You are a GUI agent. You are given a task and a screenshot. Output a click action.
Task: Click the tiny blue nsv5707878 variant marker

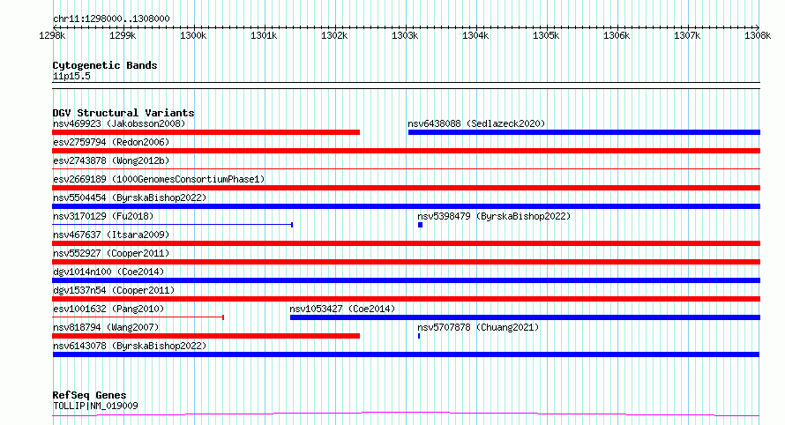[x=419, y=336]
